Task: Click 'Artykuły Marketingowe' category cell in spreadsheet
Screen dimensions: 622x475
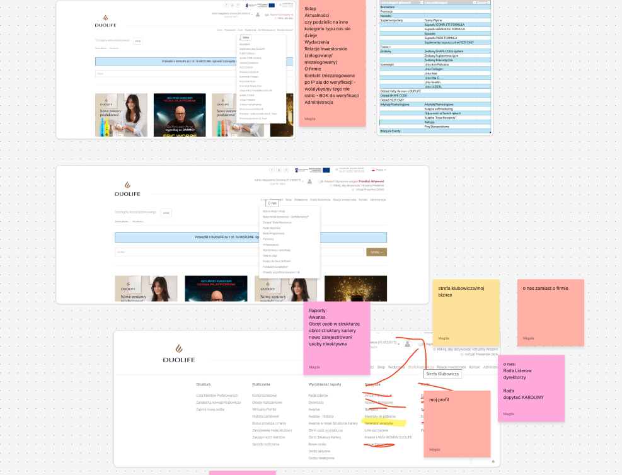Action: [401, 105]
